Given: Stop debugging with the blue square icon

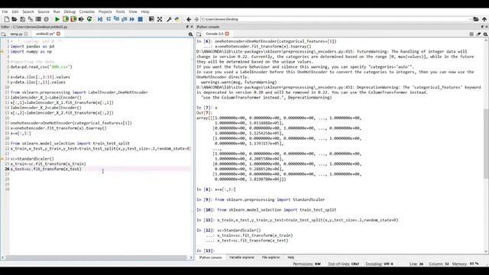Looking at the screenshot, I should (141, 19).
